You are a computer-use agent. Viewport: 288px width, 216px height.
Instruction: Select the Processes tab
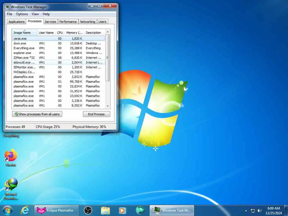pos(35,21)
